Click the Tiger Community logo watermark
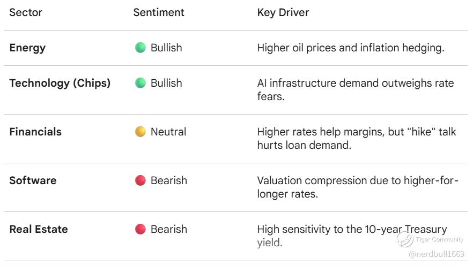473x265 pixels. click(405, 239)
